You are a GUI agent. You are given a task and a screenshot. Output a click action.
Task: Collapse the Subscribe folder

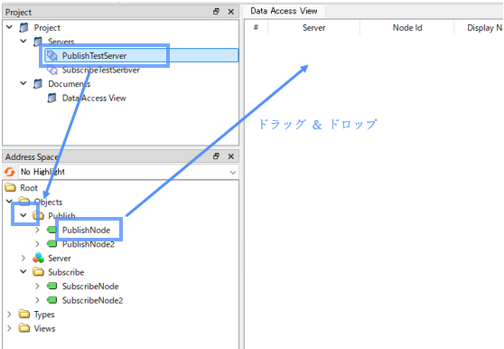pos(23,272)
